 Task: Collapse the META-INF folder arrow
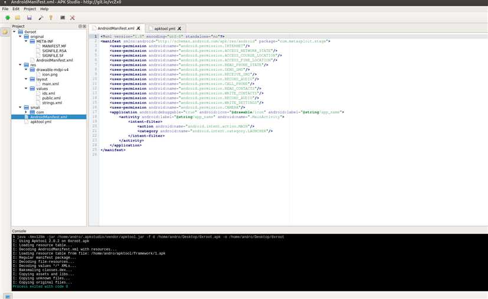(26, 41)
